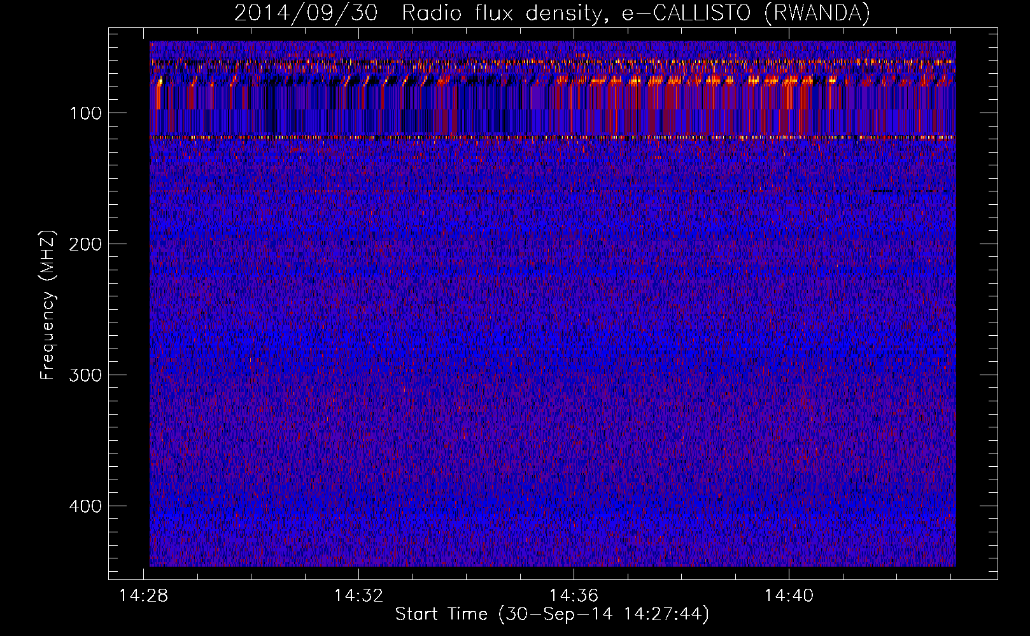Image resolution: width=1030 pixels, height=636 pixels.
Task: Click the 14:28 time axis label
Action: point(144,595)
